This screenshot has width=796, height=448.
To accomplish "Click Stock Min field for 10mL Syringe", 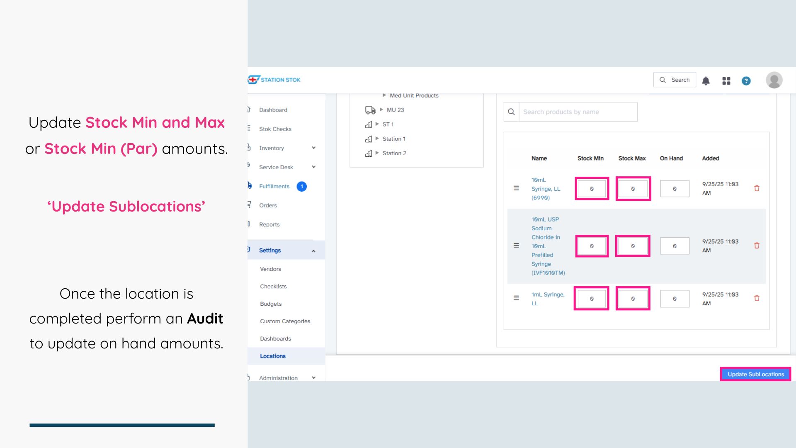I will pos(592,189).
